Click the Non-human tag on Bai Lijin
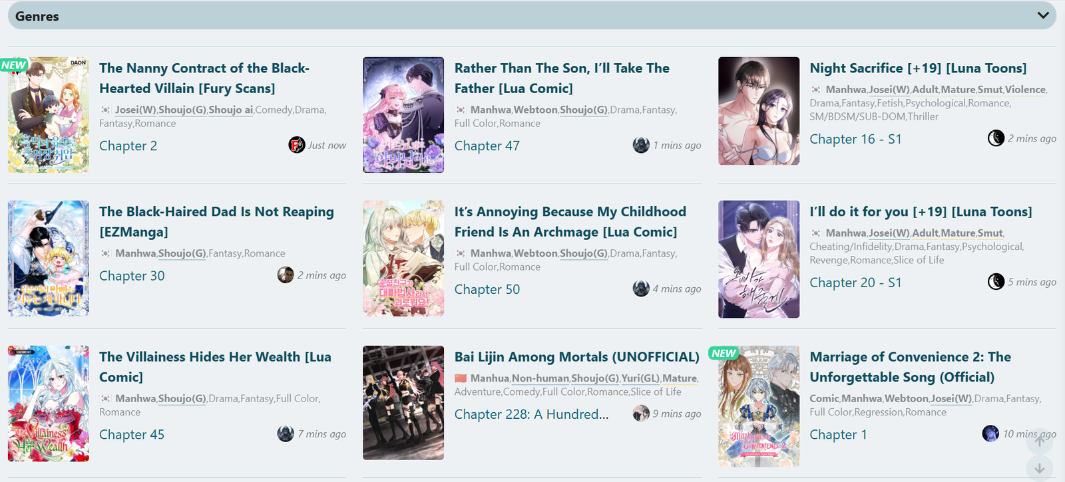 (x=540, y=378)
